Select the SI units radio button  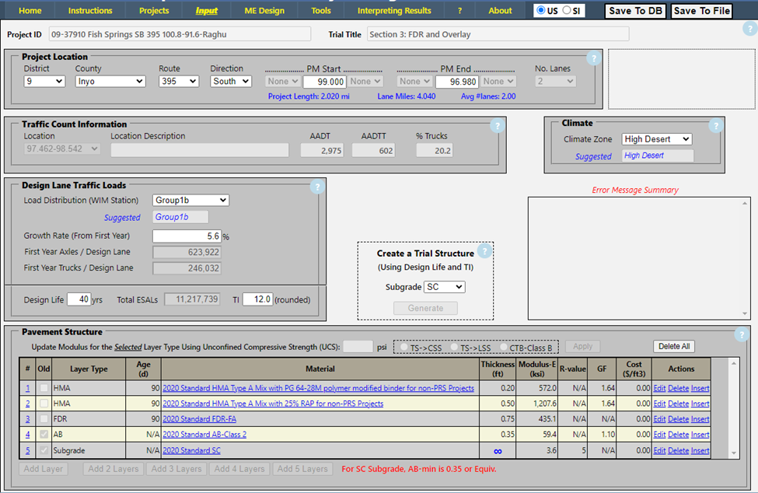pos(567,11)
